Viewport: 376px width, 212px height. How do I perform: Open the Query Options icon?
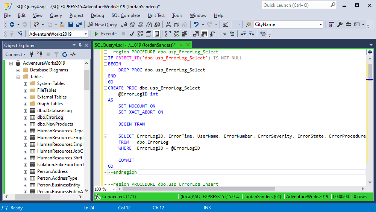[149, 34]
